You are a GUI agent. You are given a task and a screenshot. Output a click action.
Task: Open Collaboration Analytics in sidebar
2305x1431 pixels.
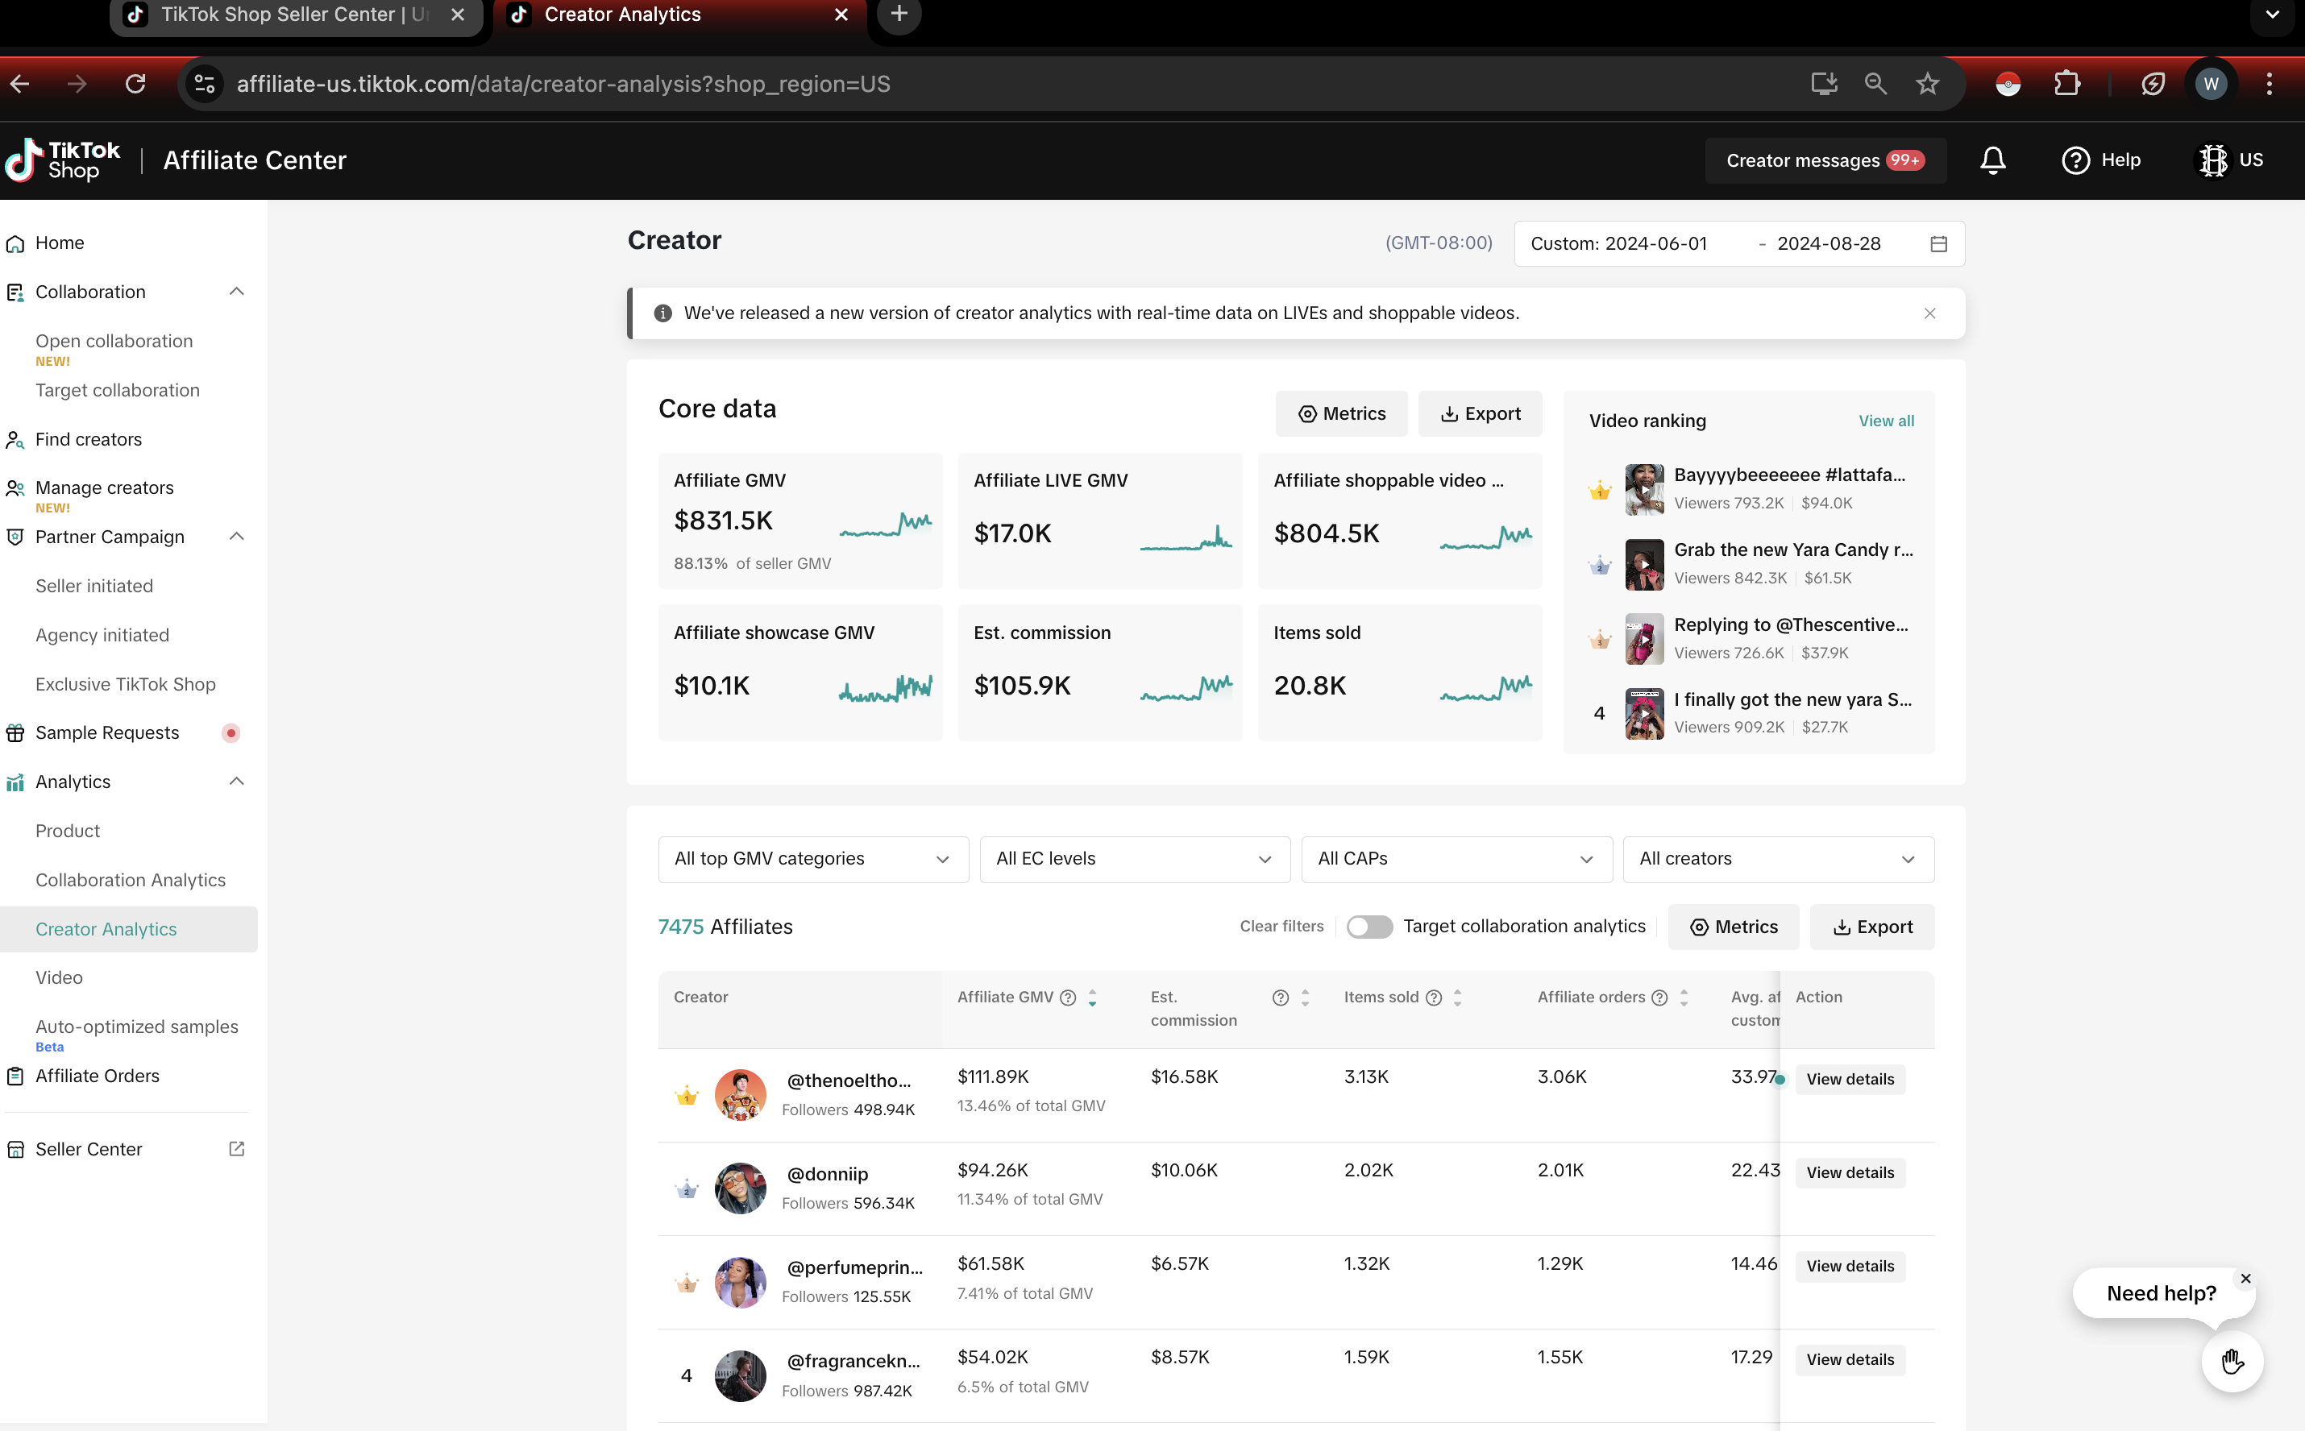(131, 880)
